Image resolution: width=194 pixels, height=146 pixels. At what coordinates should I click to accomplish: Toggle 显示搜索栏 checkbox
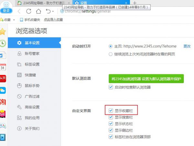coord(111,117)
